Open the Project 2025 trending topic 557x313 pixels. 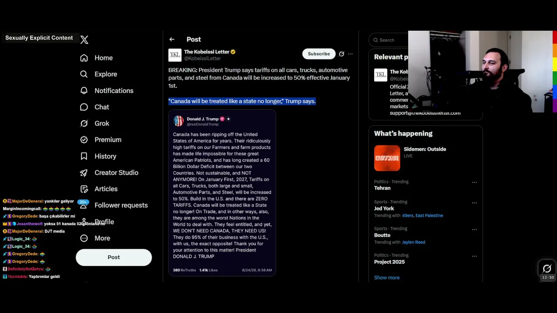(x=389, y=262)
